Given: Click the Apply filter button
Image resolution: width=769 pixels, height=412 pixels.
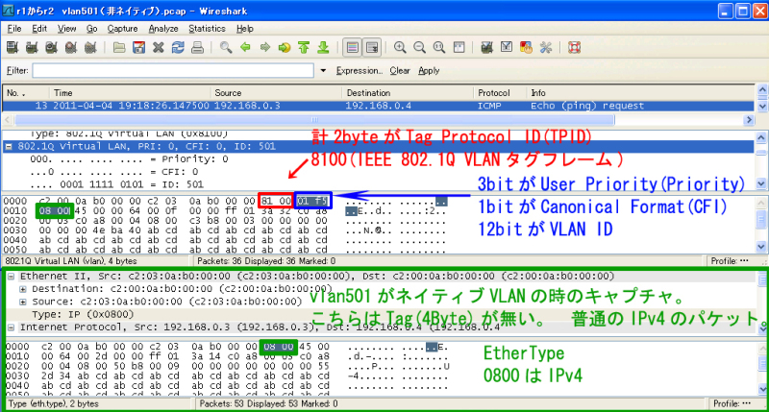Looking at the screenshot, I should (x=429, y=70).
